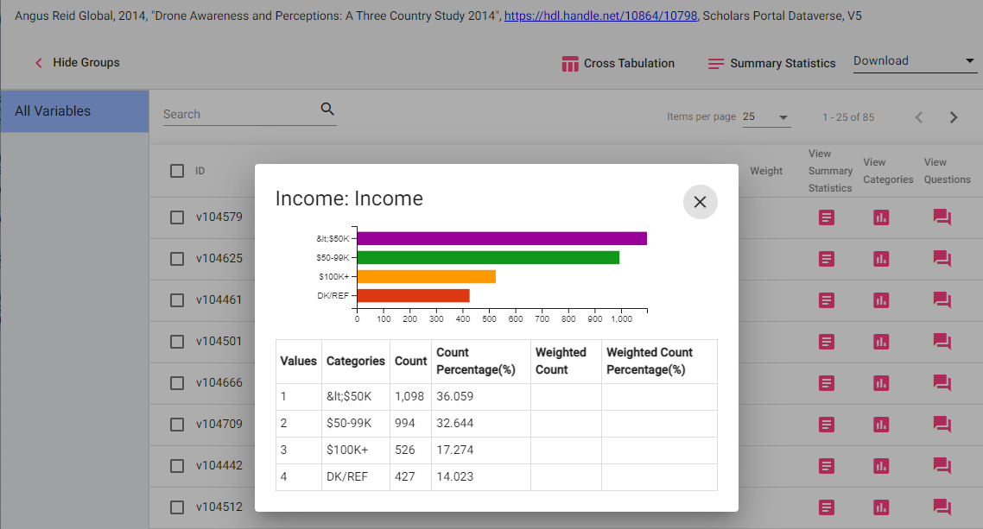Viewport: 983px width, 529px height.
Task: Go to the next page of variables
Action: [x=954, y=117]
